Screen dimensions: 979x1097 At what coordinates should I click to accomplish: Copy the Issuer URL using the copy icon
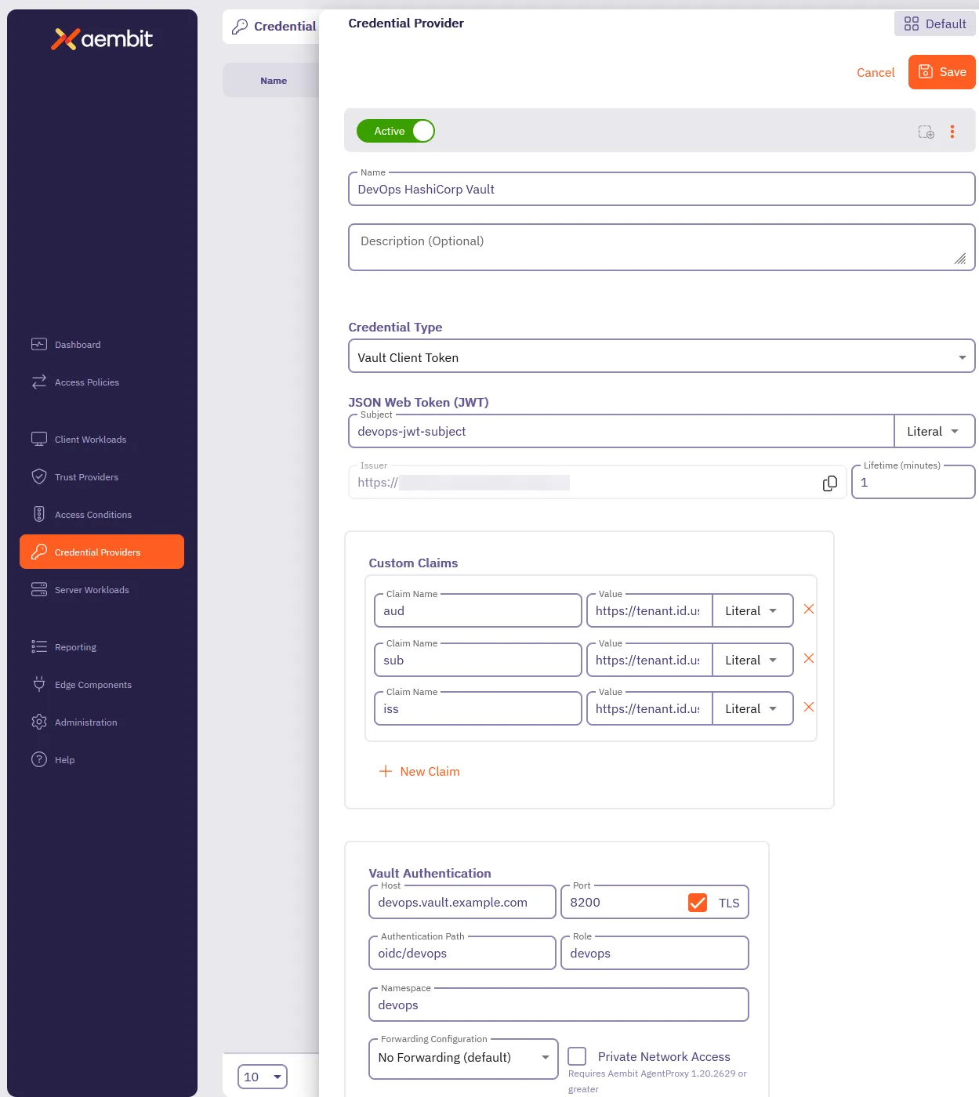point(829,483)
